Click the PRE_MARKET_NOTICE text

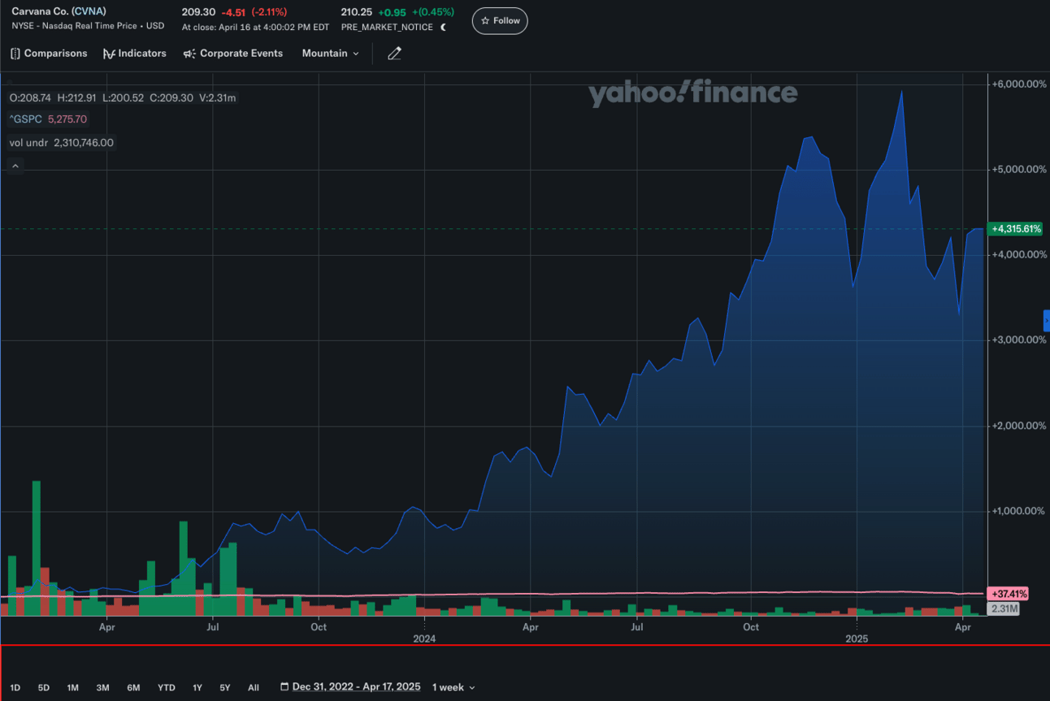pos(387,27)
